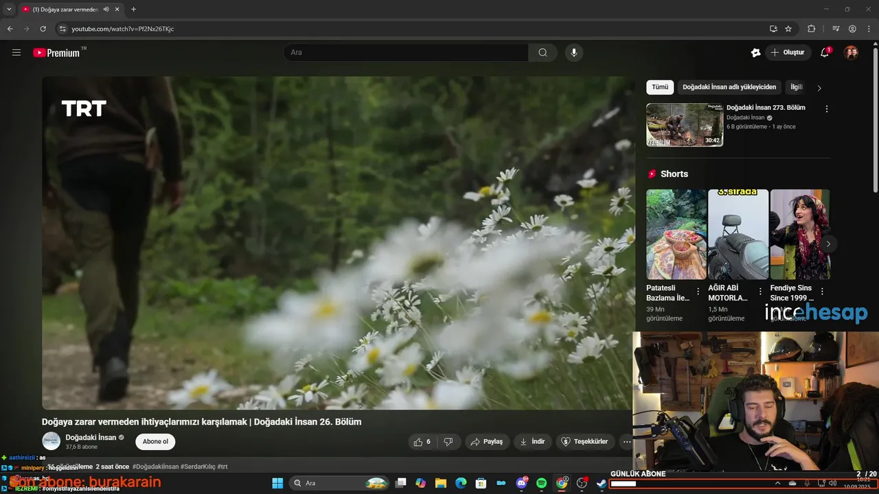Screen dimensions: 879x494
Task: Open Chrome media controls icon
Action: click(836, 29)
